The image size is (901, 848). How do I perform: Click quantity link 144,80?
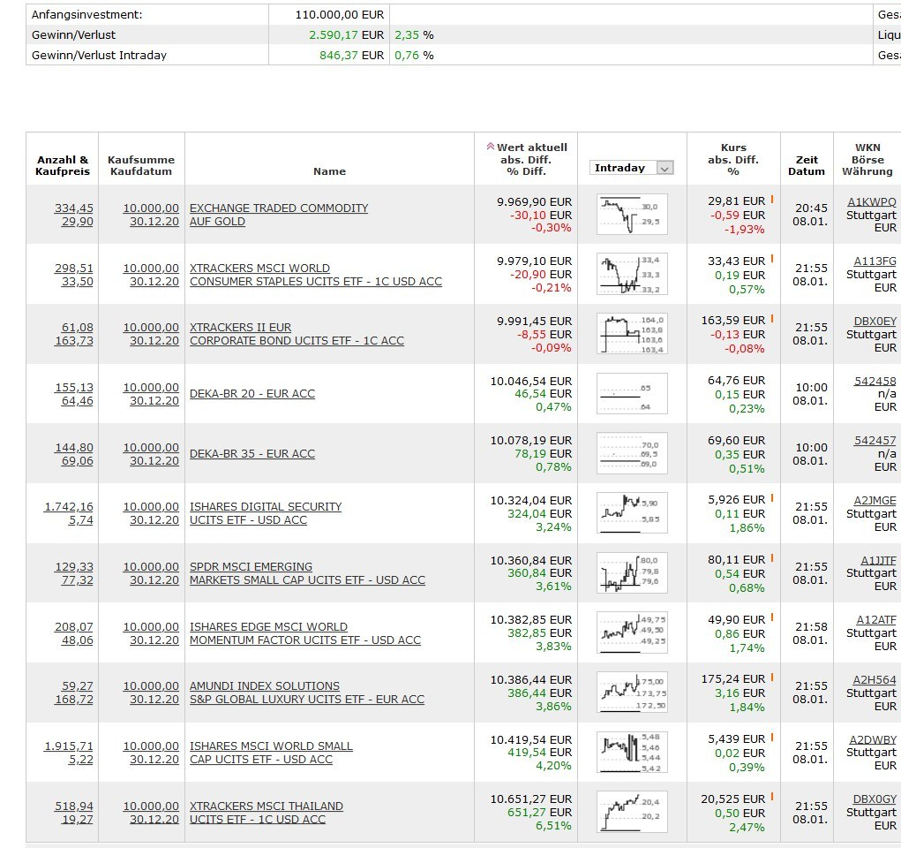point(73,448)
